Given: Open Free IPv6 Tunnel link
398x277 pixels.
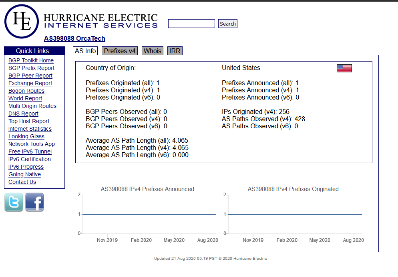Looking at the screenshot, I should [x=30, y=151].
